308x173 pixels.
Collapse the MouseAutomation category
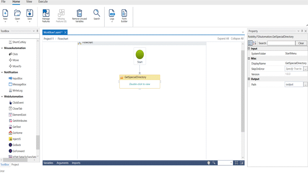click(2, 48)
